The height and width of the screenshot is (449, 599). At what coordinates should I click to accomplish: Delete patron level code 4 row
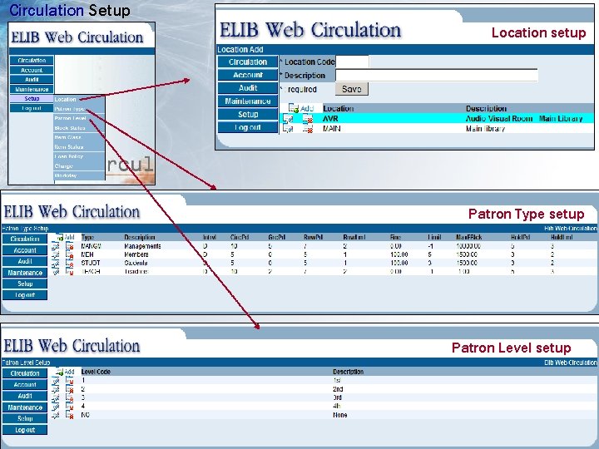[x=70, y=406]
